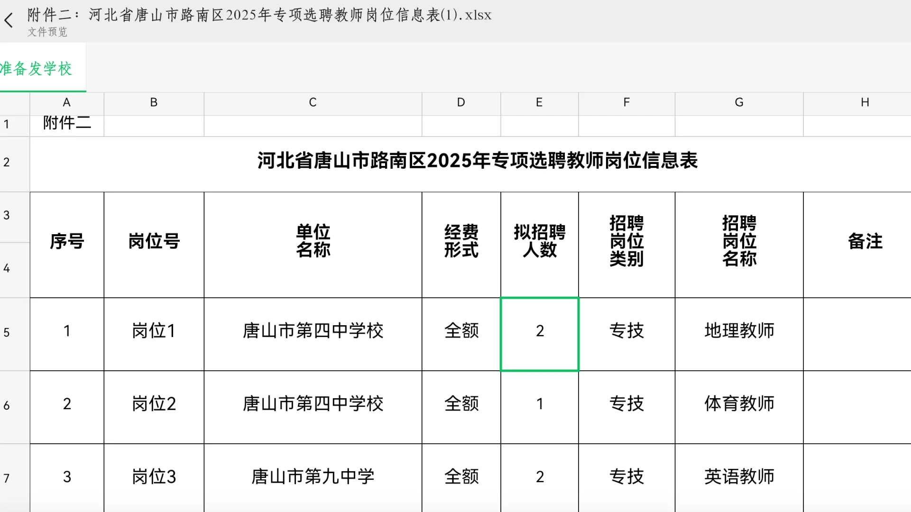Viewport: 911px width, 512px height.
Task: Click the 招聘岗位类别 header cell
Action: (x=627, y=245)
